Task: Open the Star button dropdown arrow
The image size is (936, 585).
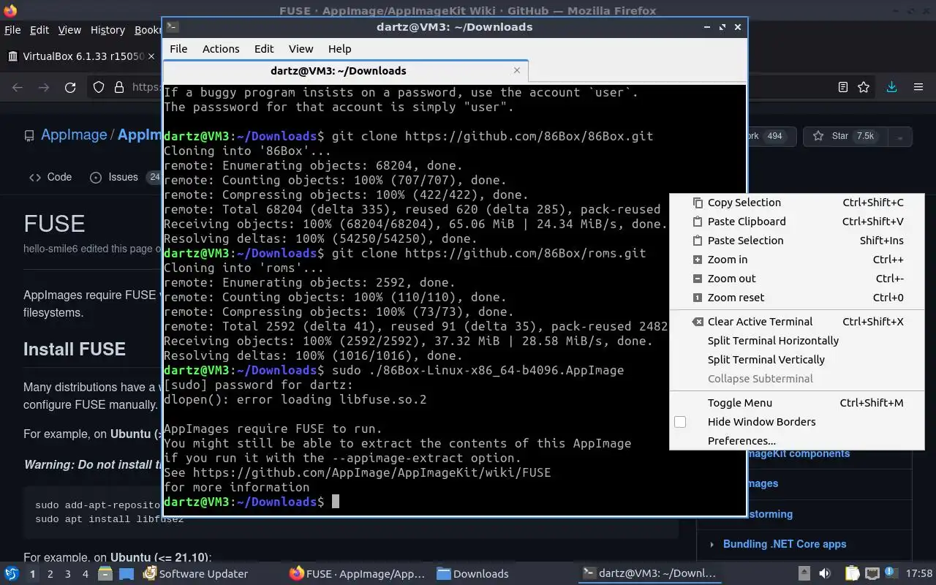Action: tap(900, 137)
